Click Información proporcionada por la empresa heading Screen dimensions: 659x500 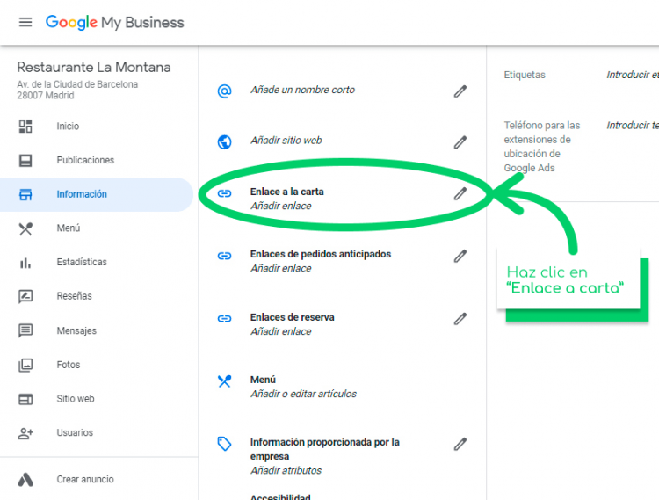(x=325, y=449)
